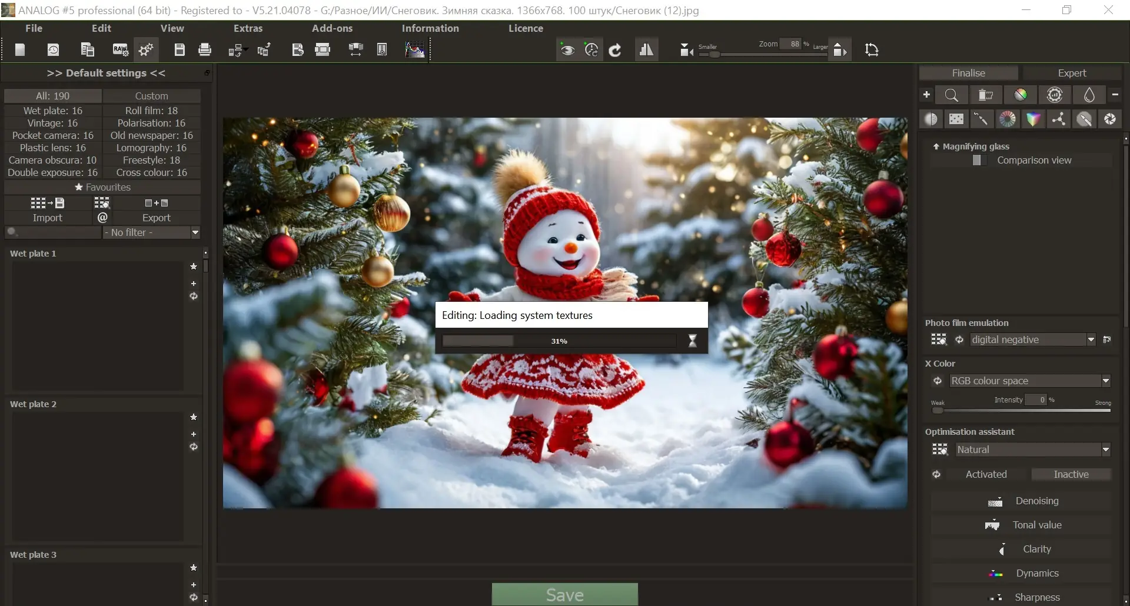
Task: Open the Extras menu
Action: pyautogui.click(x=248, y=28)
